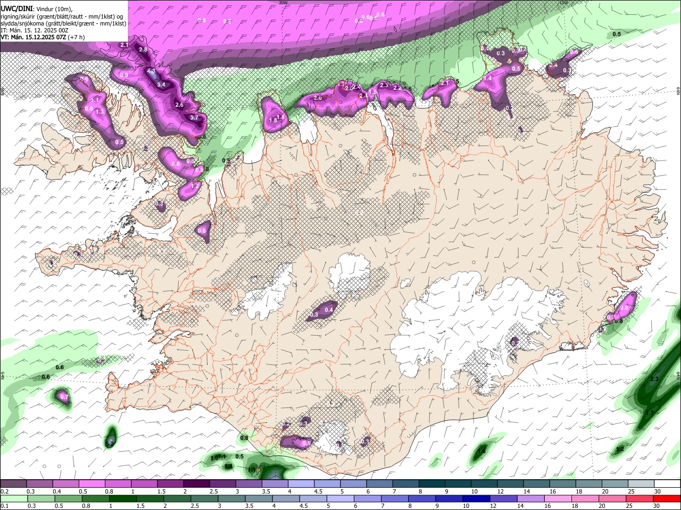
Task: Click the pink 18 swatch in lower legend
Action: pos(585,498)
